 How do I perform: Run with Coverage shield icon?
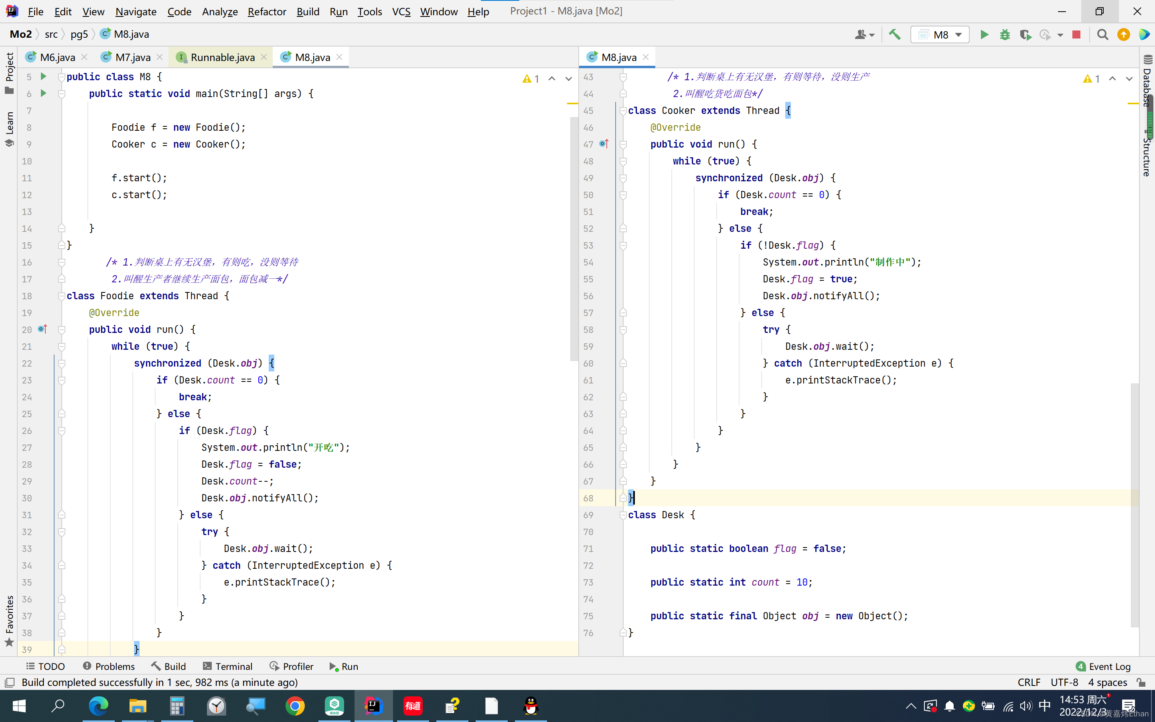pyautogui.click(x=1025, y=34)
